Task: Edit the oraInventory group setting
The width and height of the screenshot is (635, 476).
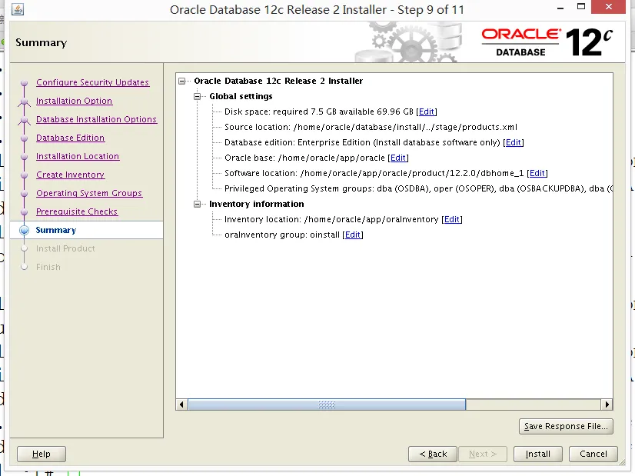Action: [352, 235]
